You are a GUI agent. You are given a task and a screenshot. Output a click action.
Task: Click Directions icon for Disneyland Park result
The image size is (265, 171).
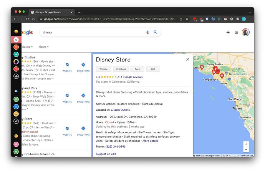tap(83, 96)
